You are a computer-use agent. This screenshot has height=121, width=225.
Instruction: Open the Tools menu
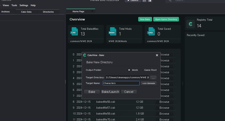(x=14, y=5)
